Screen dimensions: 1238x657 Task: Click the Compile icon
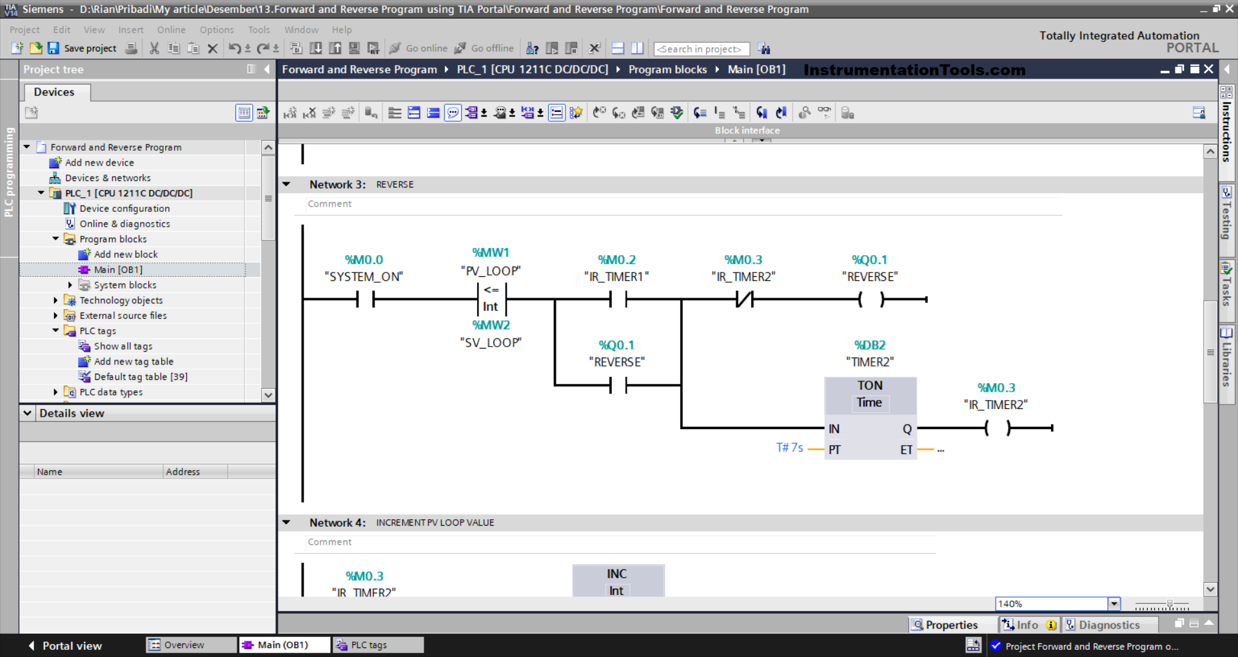tap(296, 48)
